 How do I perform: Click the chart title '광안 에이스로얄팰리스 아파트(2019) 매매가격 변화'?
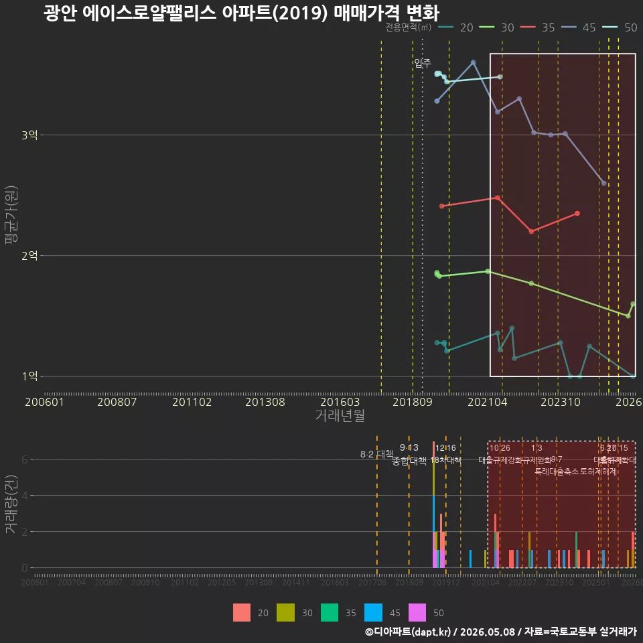(242, 13)
